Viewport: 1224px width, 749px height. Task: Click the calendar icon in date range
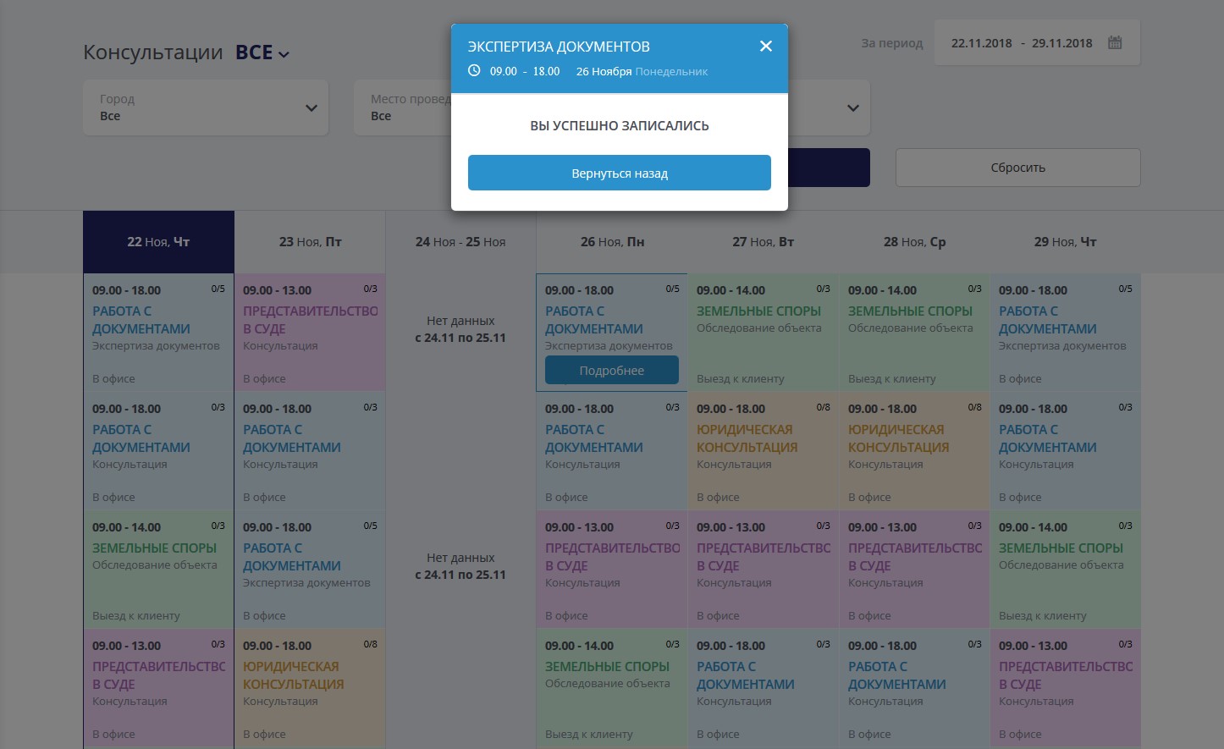point(1115,42)
